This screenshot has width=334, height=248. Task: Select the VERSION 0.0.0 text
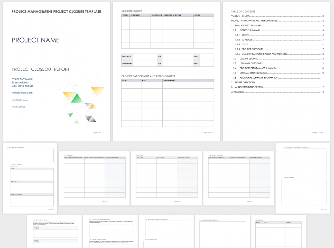[20, 100]
